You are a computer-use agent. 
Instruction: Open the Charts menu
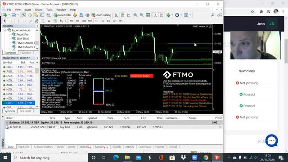pyautogui.click(x=39, y=10)
